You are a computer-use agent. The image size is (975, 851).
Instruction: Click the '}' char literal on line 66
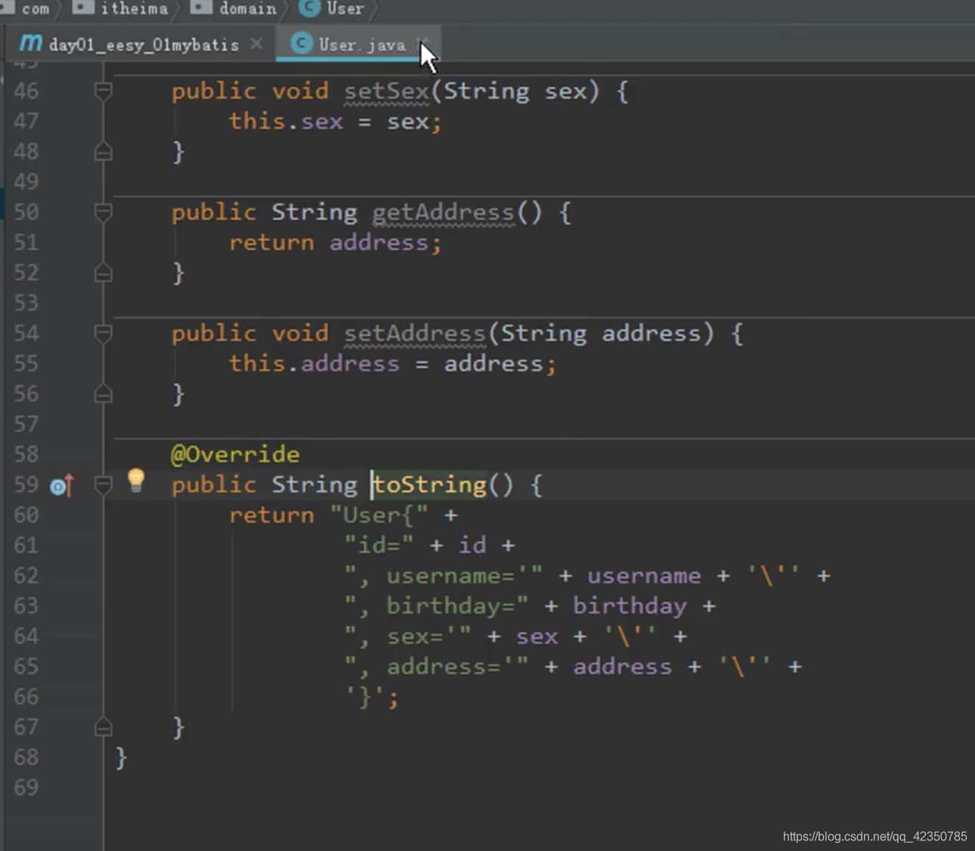pyautogui.click(x=365, y=697)
